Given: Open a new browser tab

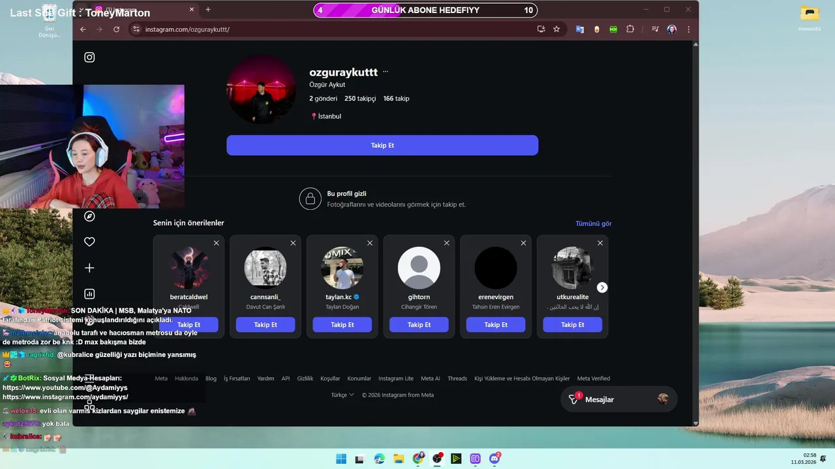Looking at the screenshot, I should coord(208,10).
